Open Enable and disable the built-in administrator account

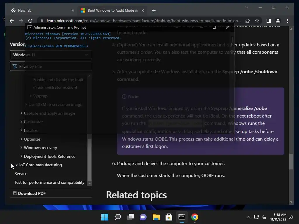(x=59, y=83)
